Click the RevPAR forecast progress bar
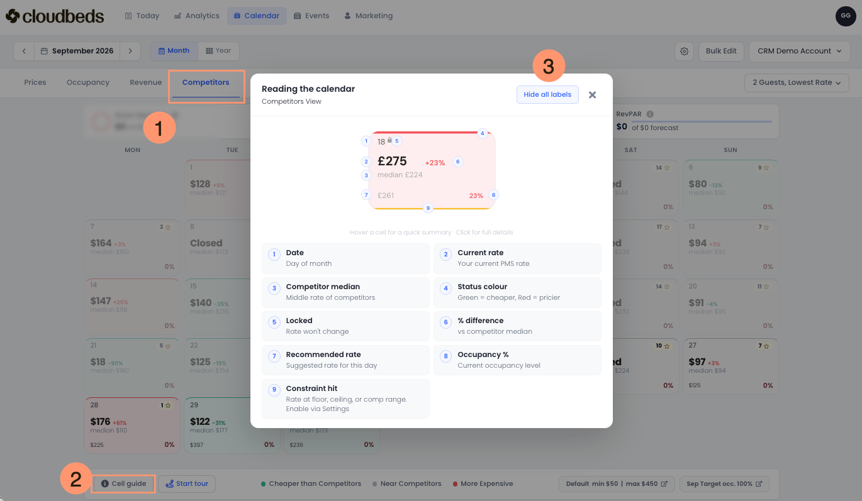This screenshot has height=501, width=862. [702, 121]
